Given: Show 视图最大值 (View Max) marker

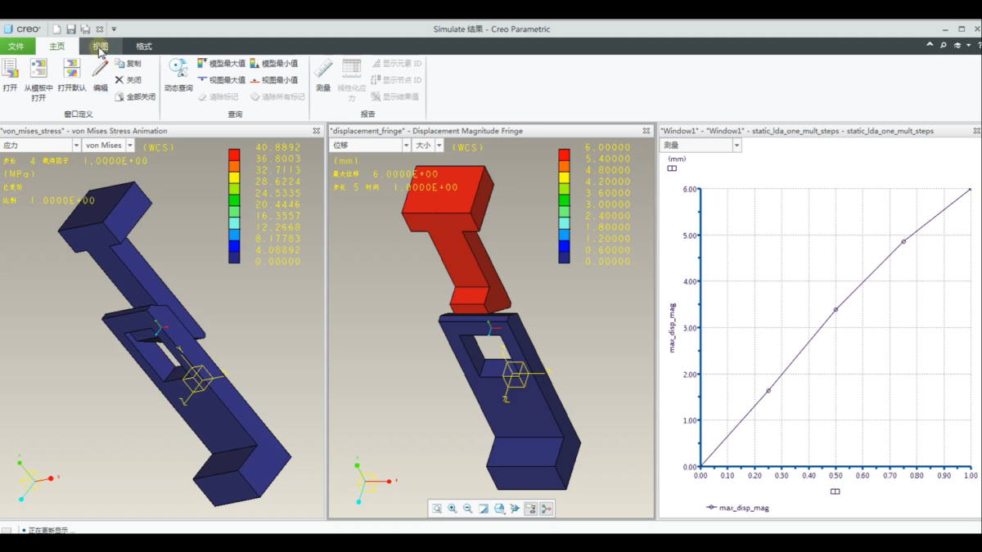Looking at the screenshot, I should coord(221,80).
